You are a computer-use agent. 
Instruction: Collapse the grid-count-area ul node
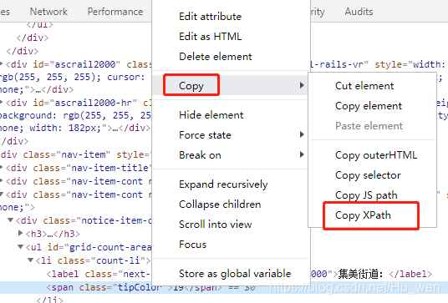pos(21,246)
